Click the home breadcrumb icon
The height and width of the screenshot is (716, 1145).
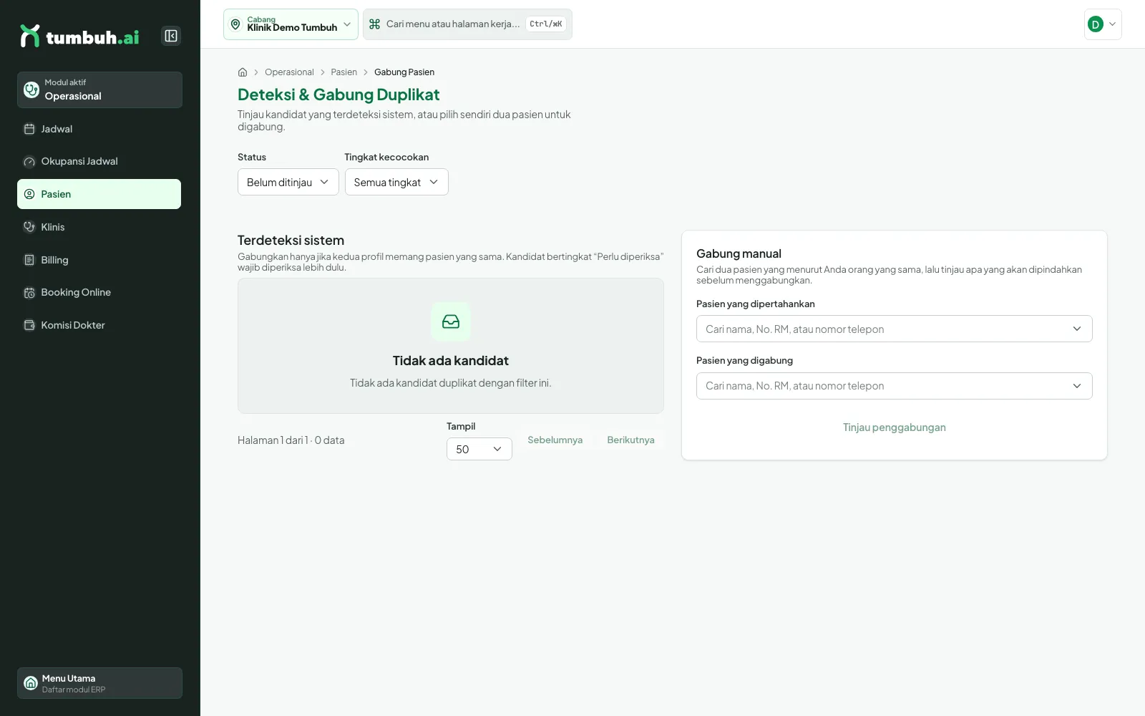(243, 72)
